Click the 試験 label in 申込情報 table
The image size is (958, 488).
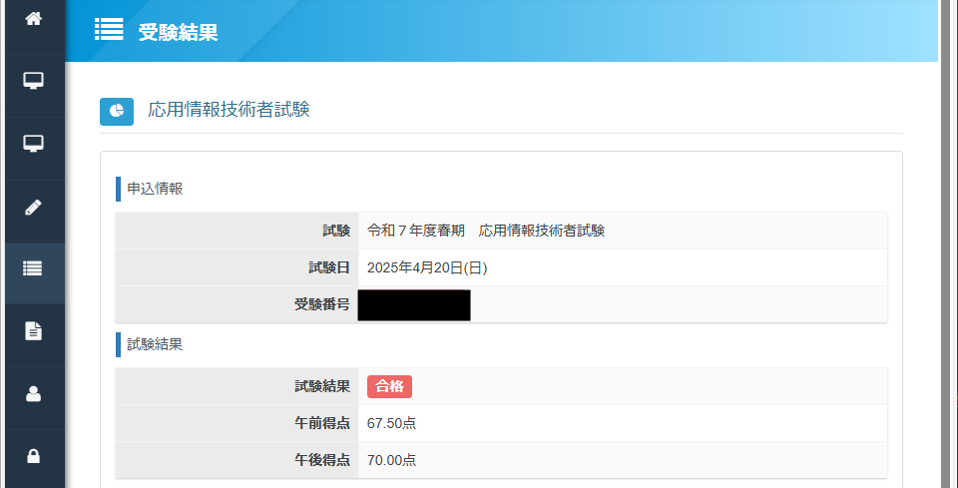[x=336, y=231]
